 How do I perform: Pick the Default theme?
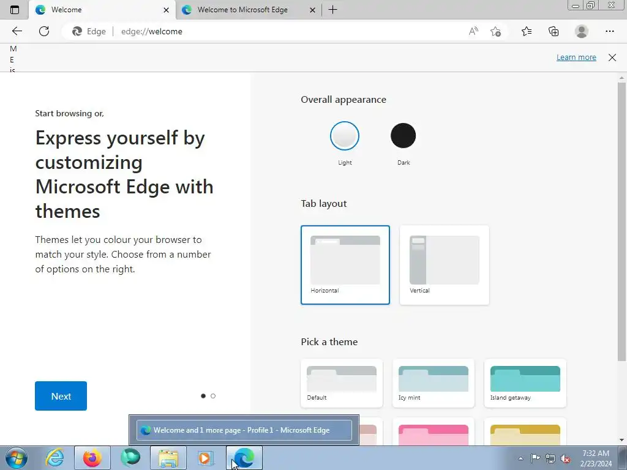pos(342,383)
